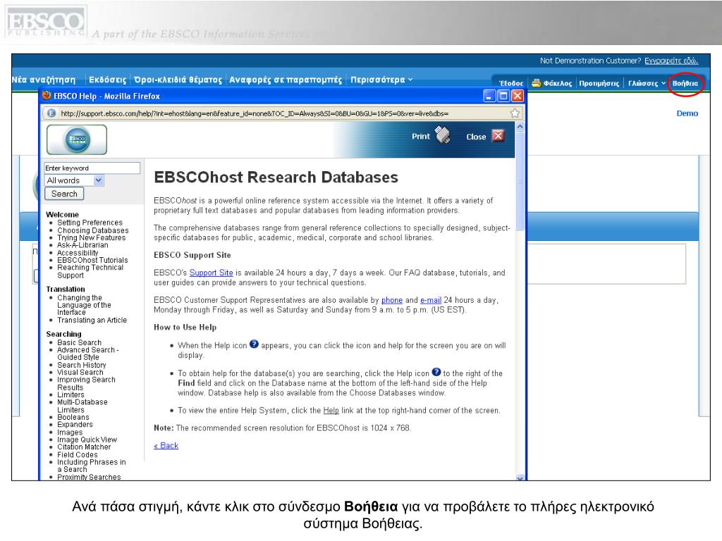Select Αναφορές σε παραπομπές menu item
Image resolution: width=722 pixels, height=541 pixels.
286,80
